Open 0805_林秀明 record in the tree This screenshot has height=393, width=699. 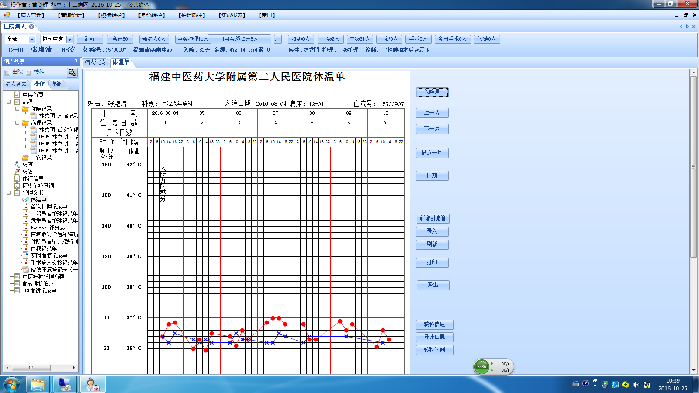(x=59, y=137)
